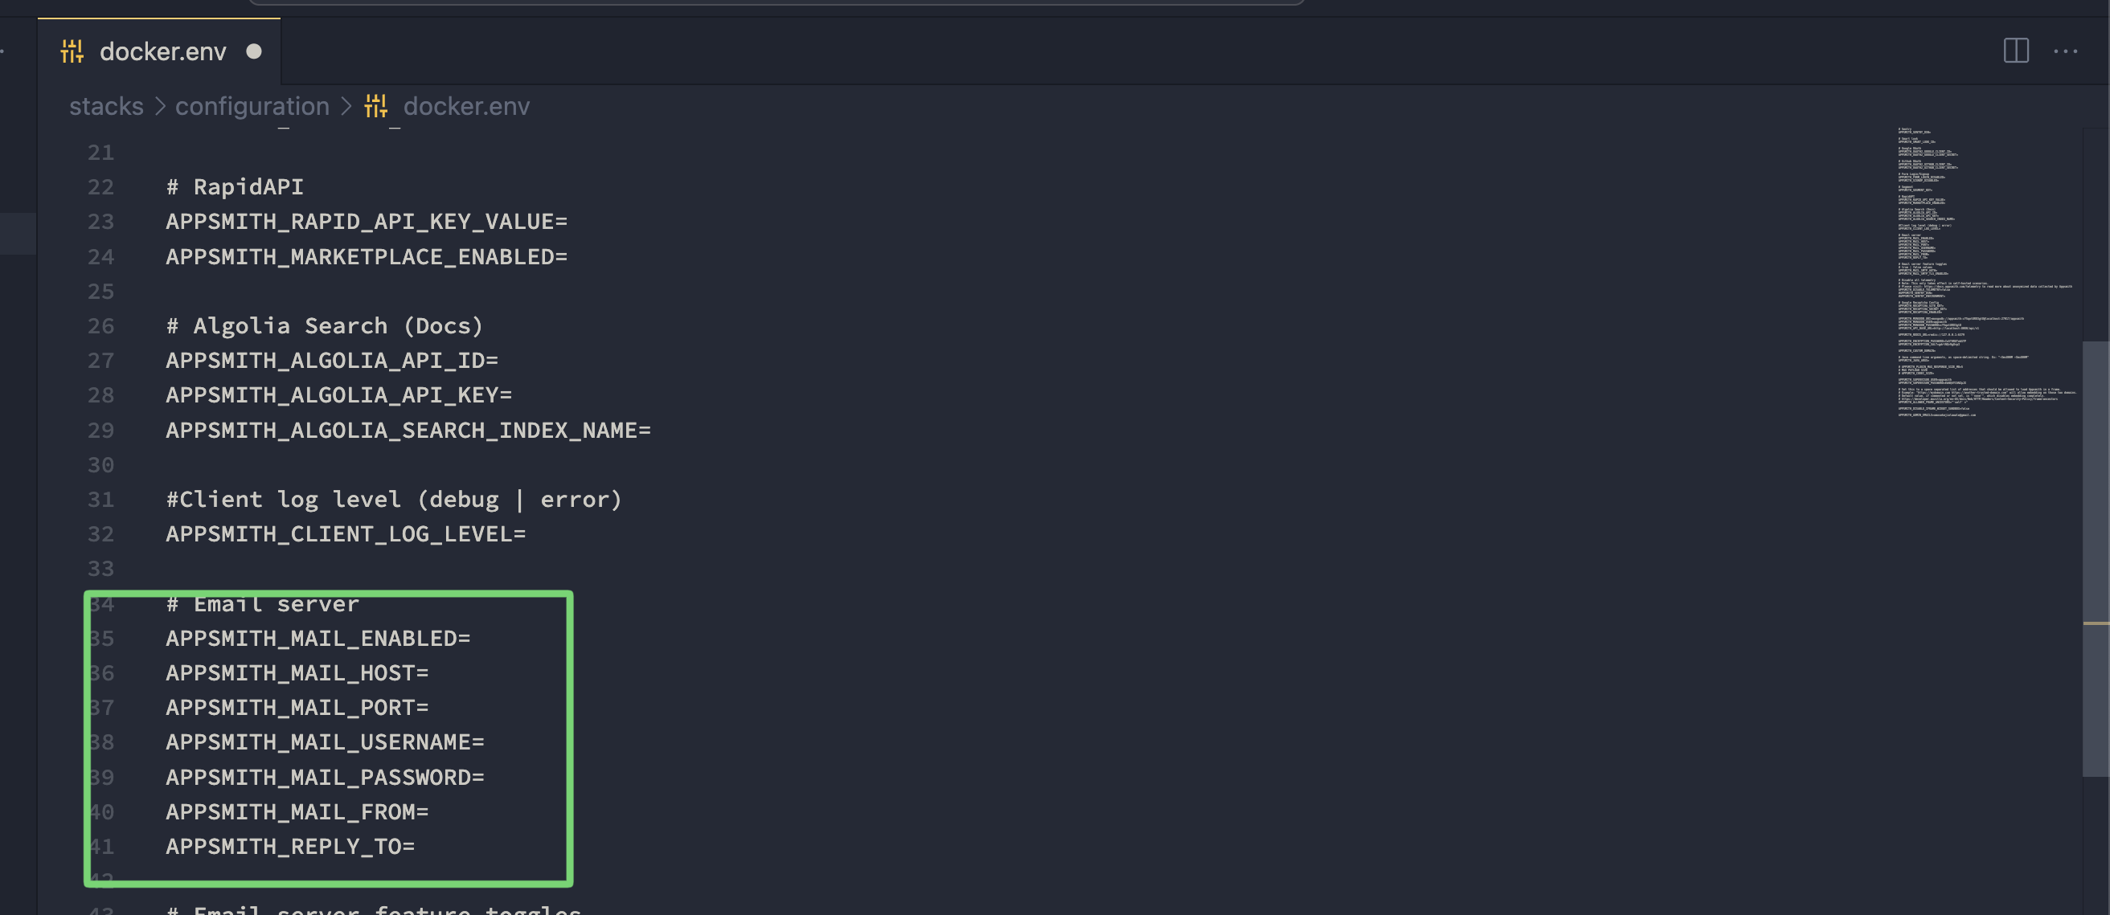Place cursor after APPSMITH_MAIL_HOST=
2110x915 pixels.
(x=430, y=672)
